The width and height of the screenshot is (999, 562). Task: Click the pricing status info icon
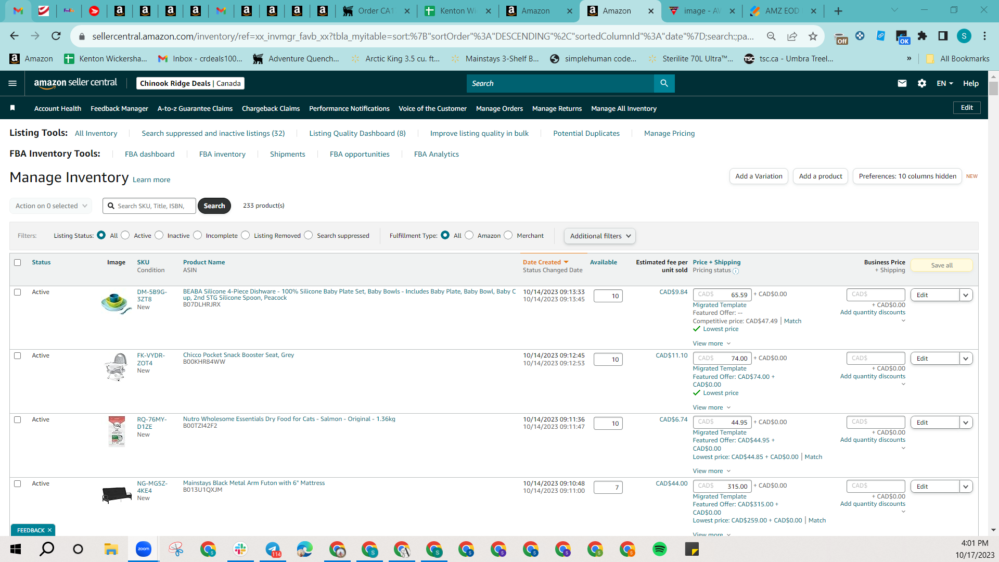(x=736, y=271)
